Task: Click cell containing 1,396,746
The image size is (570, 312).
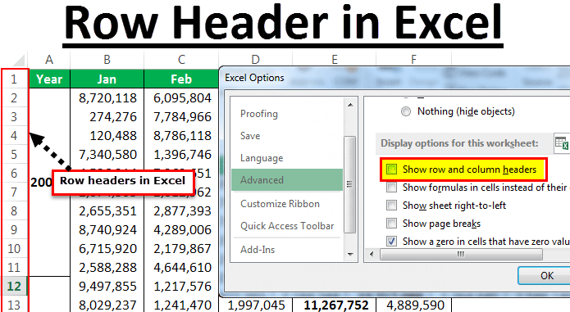Action: 181,155
